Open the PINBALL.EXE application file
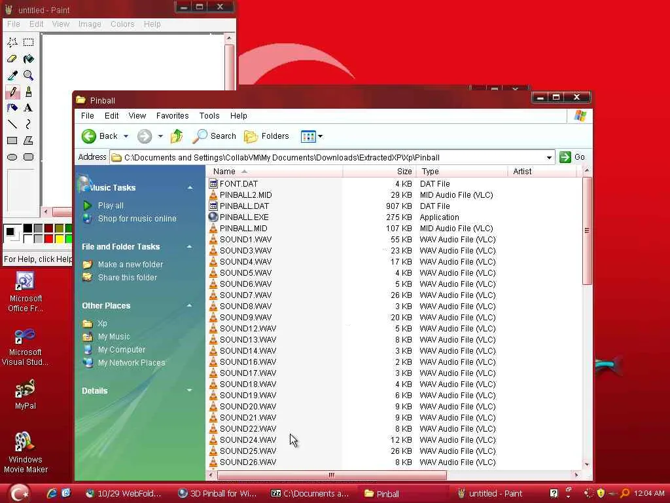 click(244, 217)
